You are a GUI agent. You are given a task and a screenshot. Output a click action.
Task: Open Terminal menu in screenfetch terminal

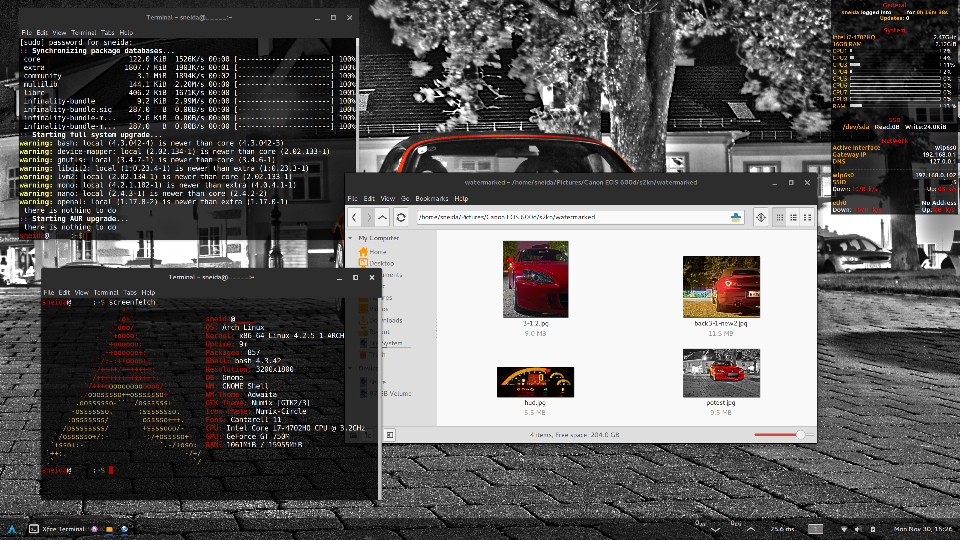tap(106, 292)
